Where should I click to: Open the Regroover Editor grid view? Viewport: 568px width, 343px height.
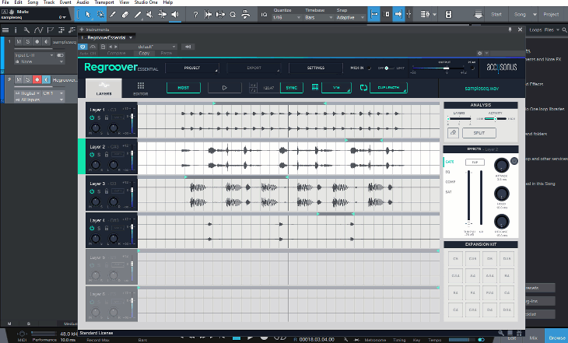point(141,89)
